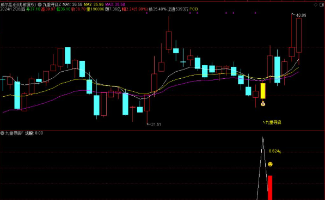Viewport: 325px width, 200px height.
Task: Click the MA2 35.96 yellow label
Action: (x=94, y=4)
